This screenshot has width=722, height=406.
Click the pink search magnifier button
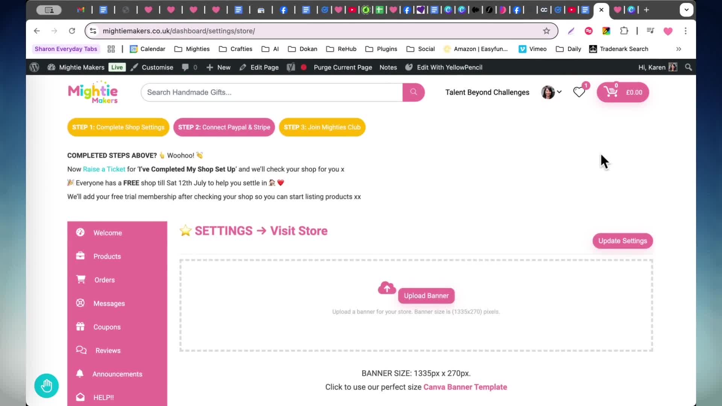pos(413,92)
